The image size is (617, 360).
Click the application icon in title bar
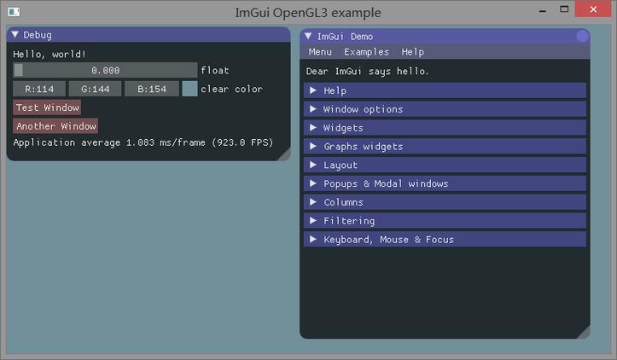[x=13, y=12]
